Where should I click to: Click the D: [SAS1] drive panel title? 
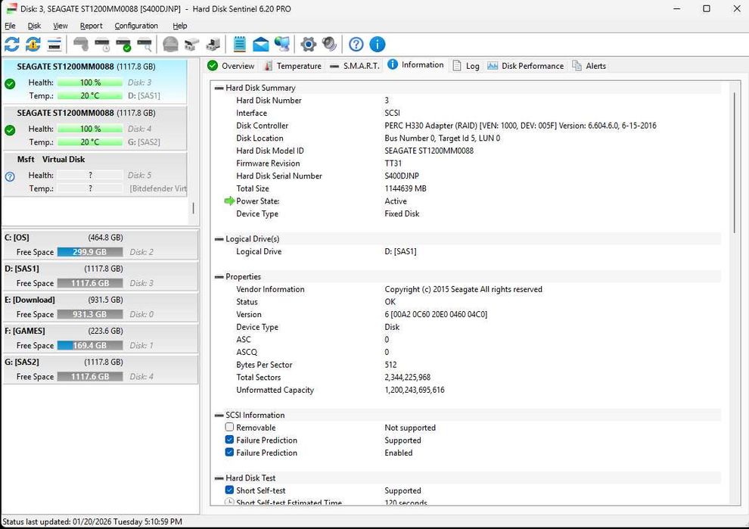coord(22,269)
